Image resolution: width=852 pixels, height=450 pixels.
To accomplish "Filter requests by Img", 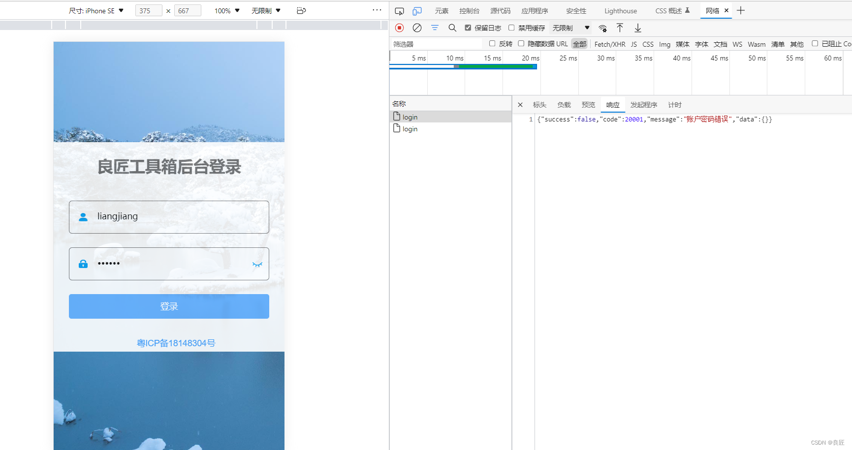I will (664, 44).
